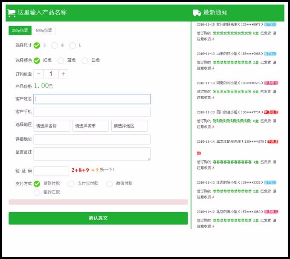The width and height of the screenshot is (290, 259).
Task: Click the delivery truck icon beside 最新通知
Action: 197,13
